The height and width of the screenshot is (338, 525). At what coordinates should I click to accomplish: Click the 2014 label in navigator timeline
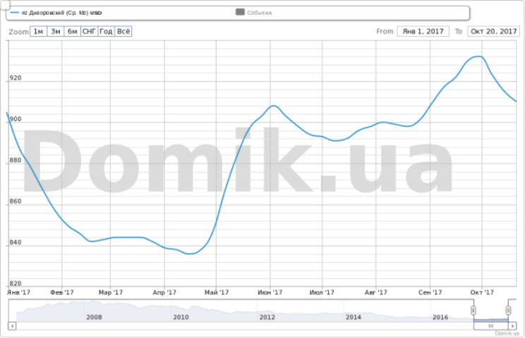[x=354, y=317]
